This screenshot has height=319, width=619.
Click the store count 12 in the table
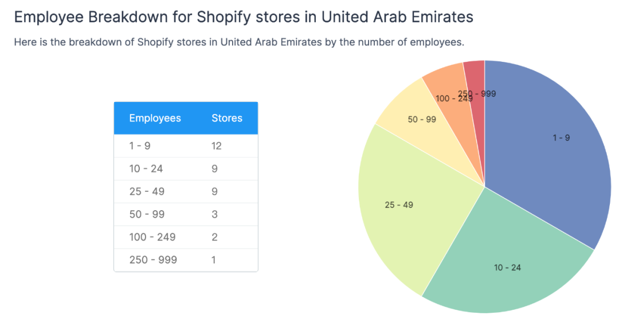216,146
